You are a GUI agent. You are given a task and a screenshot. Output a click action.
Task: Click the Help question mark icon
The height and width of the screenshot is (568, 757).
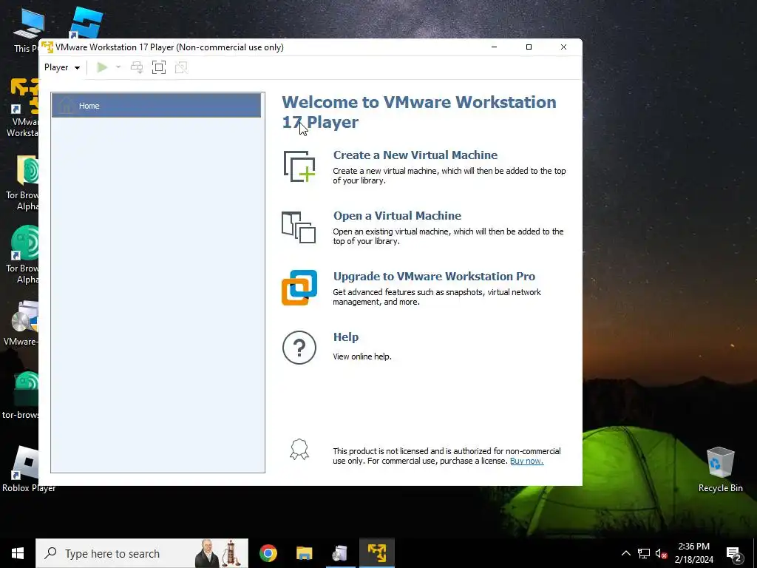299,348
